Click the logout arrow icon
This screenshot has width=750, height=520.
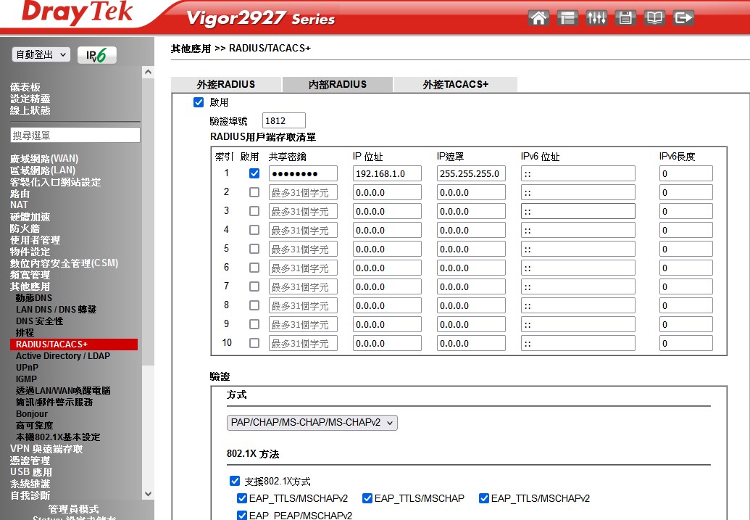(683, 18)
